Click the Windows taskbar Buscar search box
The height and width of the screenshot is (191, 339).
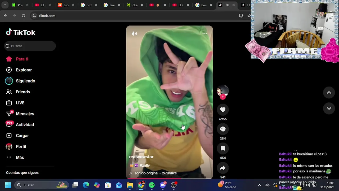point(41,185)
